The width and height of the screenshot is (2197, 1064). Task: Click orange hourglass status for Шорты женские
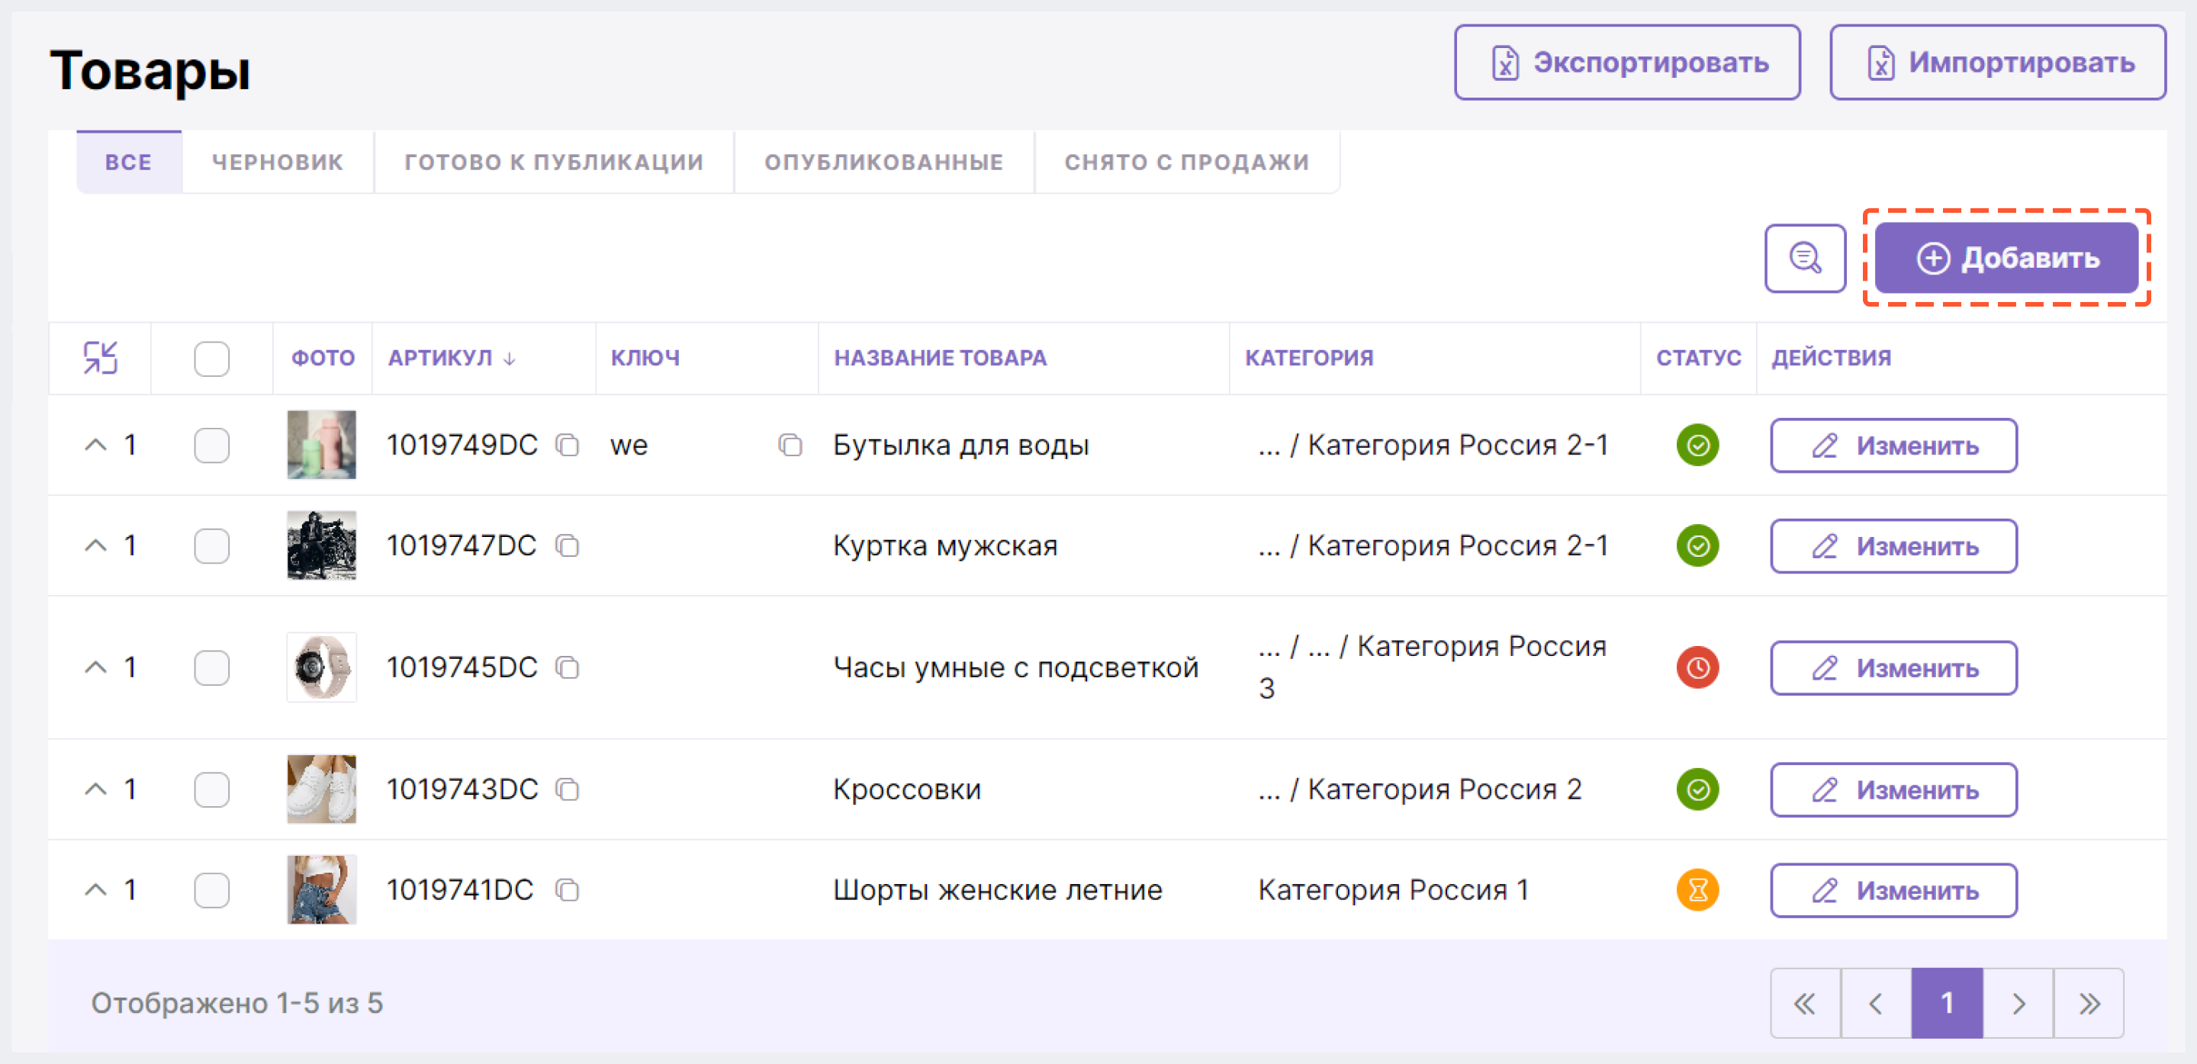click(x=1697, y=890)
